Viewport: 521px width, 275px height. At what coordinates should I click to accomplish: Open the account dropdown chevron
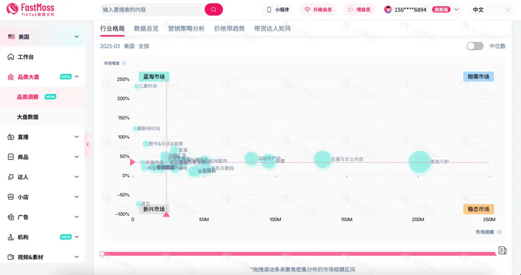pyautogui.click(x=456, y=10)
